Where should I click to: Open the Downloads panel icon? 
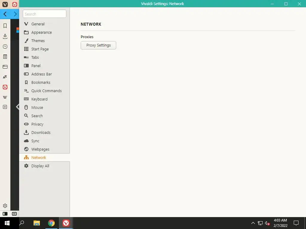click(5, 36)
